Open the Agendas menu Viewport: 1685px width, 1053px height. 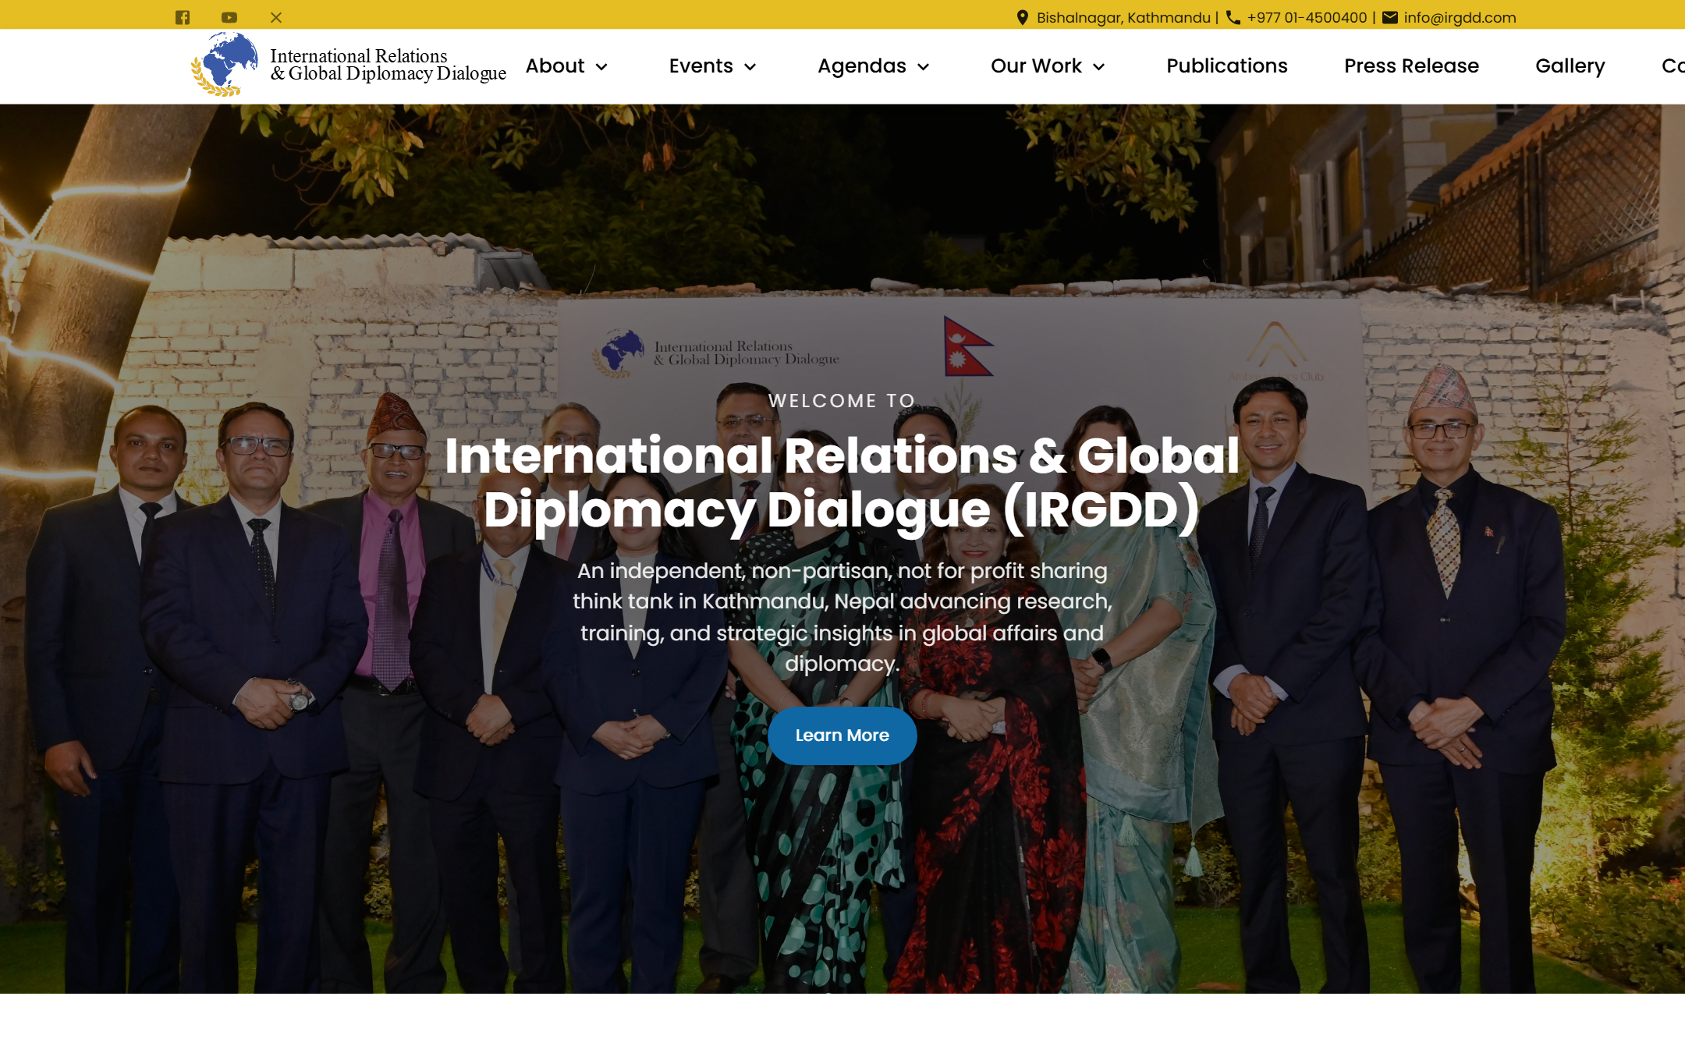[862, 66]
